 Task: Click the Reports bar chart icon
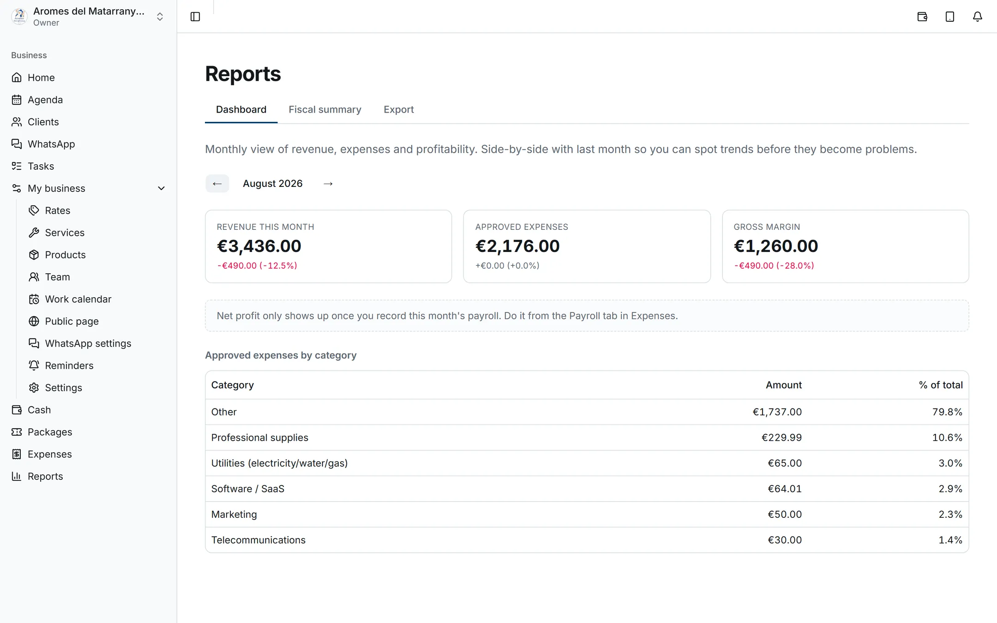click(x=17, y=476)
